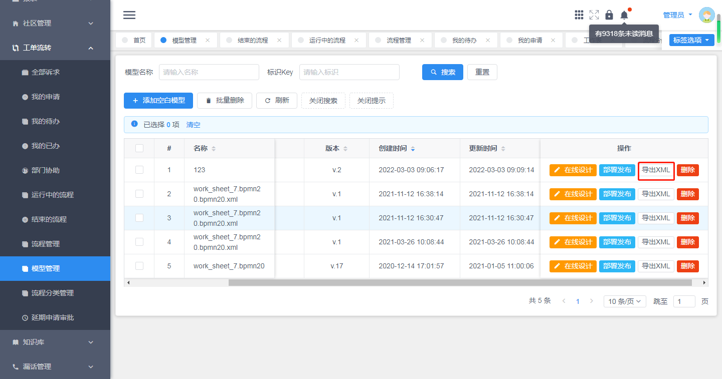Sort by 版本 column sort arrows
This screenshot has height=379, width=722.
(x=345, y=149)
